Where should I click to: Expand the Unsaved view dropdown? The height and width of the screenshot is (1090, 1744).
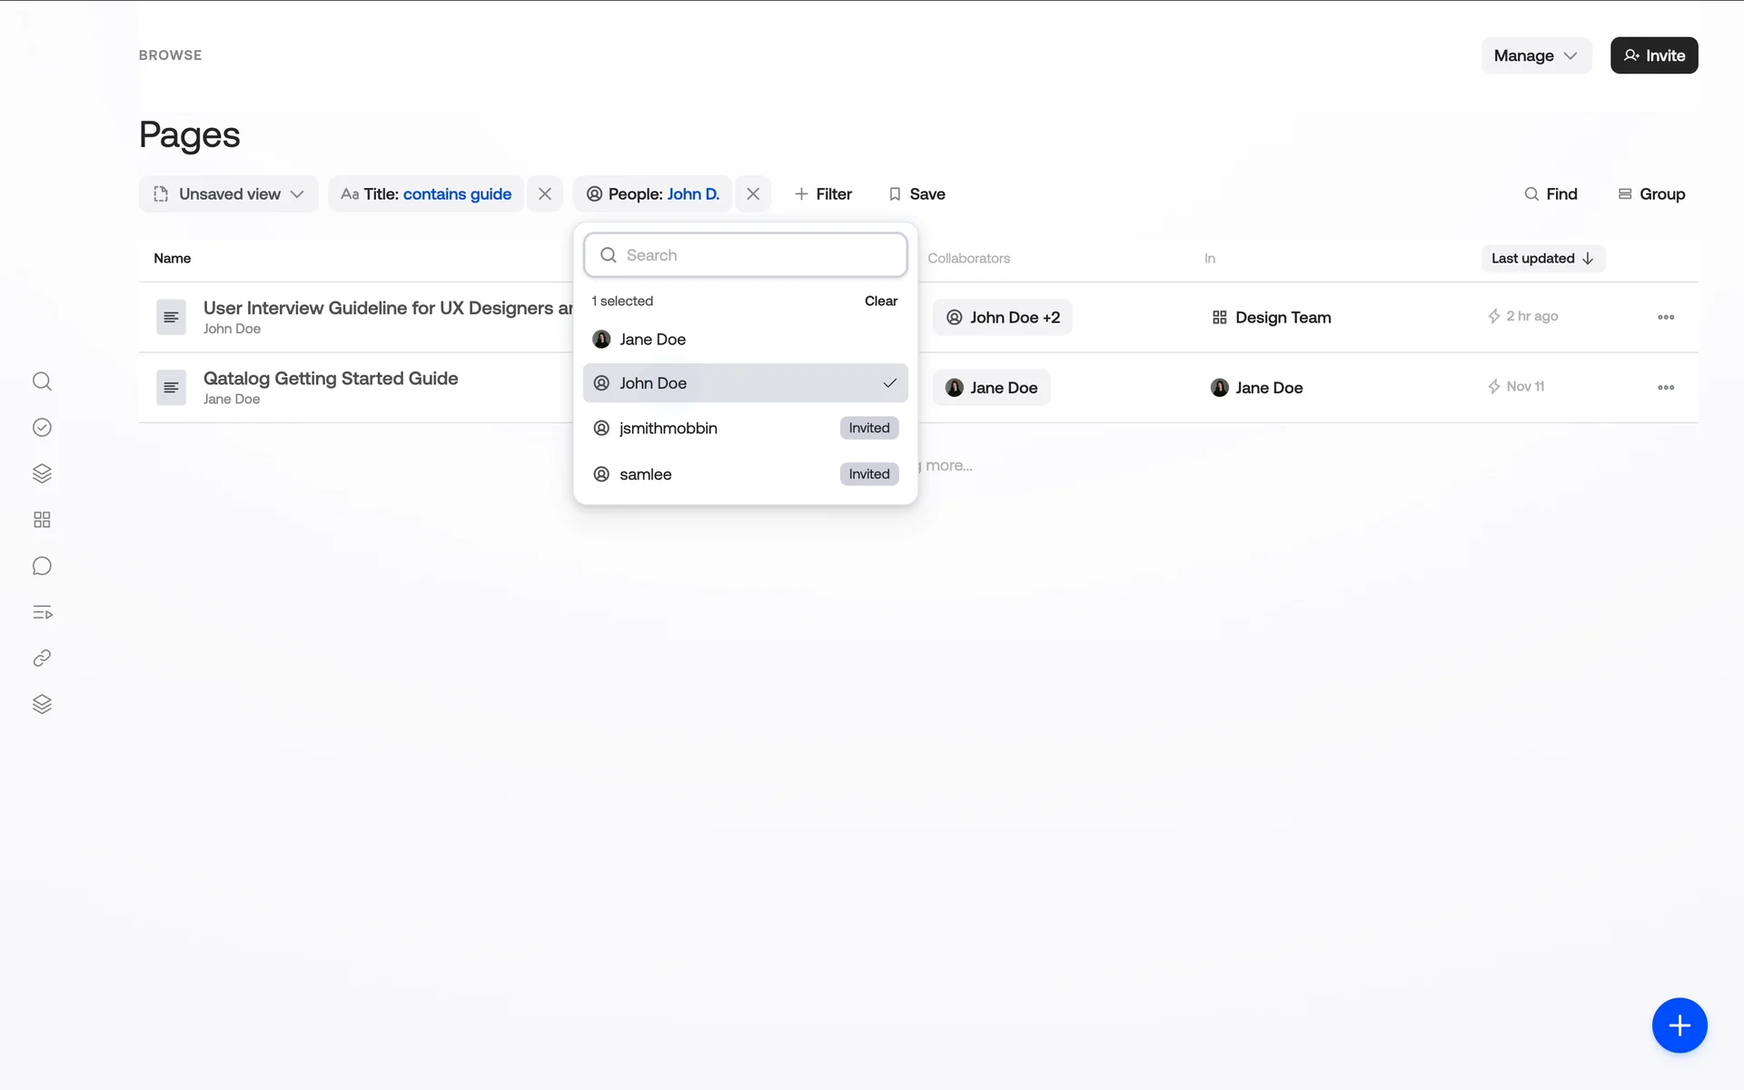[x=229, y=194]
